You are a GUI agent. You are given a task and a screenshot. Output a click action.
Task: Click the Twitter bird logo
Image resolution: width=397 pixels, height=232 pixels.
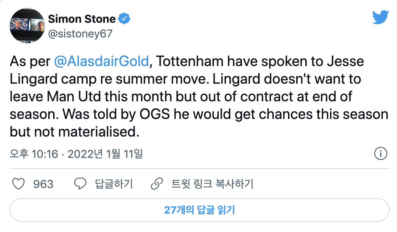coord(380,17)
